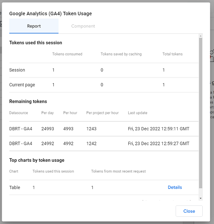This screenshot has width=214, height=224.
Task: Click the vertical scrollbar thumb
Action: pyautogui.click(x=201, y=113)
